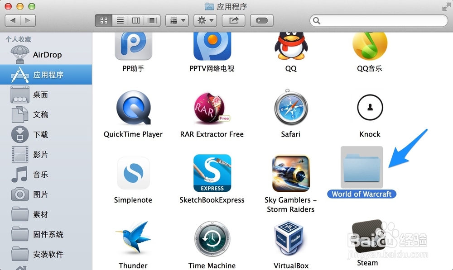
Task: Select the Time Machine icon
Action: [212, 238]
